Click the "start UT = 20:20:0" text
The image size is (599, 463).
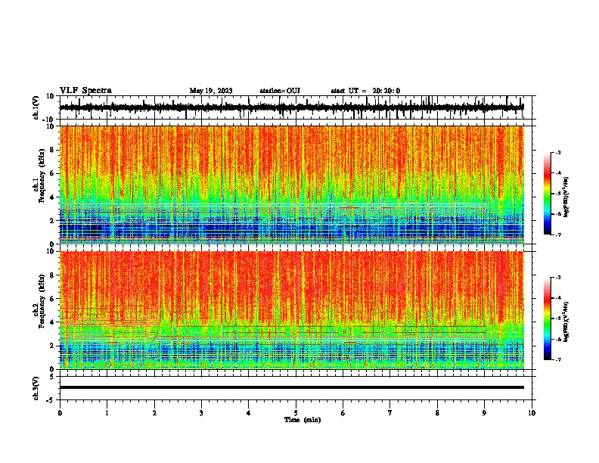pos(365,91)
